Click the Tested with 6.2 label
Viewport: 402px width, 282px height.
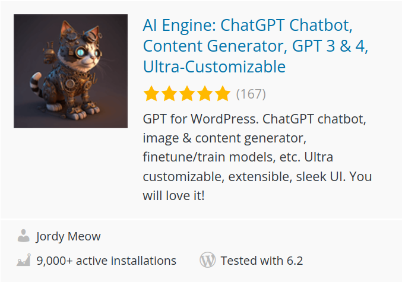click(261, 260)
